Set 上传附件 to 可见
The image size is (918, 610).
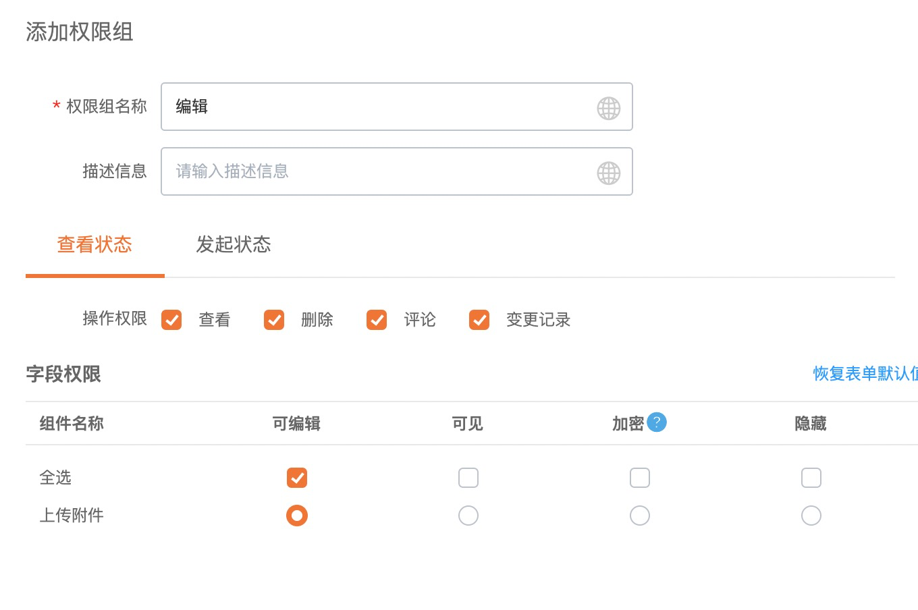pos(468,516)
